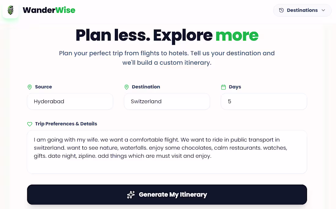Viewport: 336px width, 209px height.
Task: Click inside the Trip Preferences text area
Action: (x=167, y=152)
